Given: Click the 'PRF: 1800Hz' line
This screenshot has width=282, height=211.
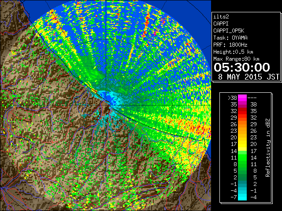Looking at the screenshot, I should click(230, 45).
